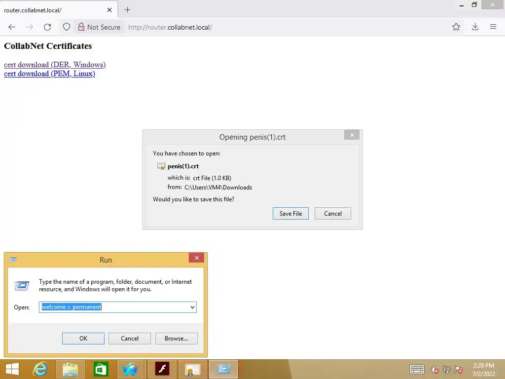Open the PEM Linux cert download link

tap(50, 74)
